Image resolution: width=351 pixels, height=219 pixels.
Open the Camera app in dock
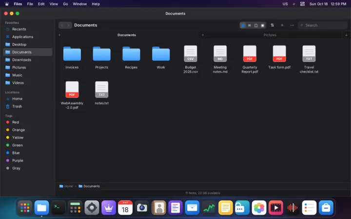coord(142,208)
